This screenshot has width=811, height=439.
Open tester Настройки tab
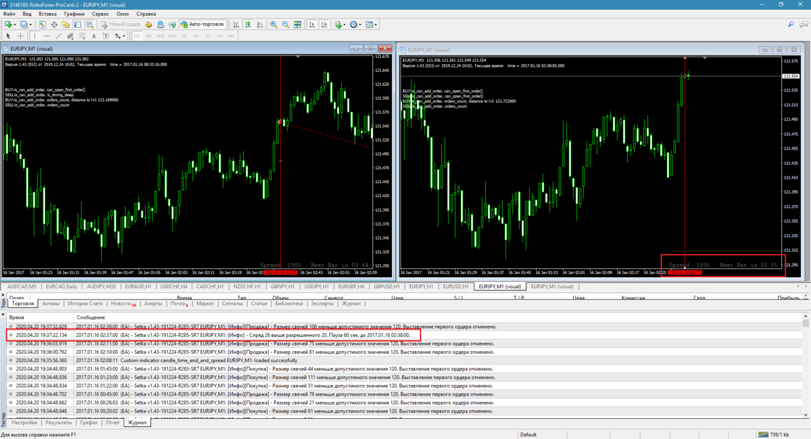click(x=24, y=423)
